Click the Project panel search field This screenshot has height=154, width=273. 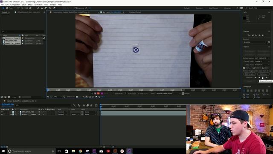click(x=23, y=31)
